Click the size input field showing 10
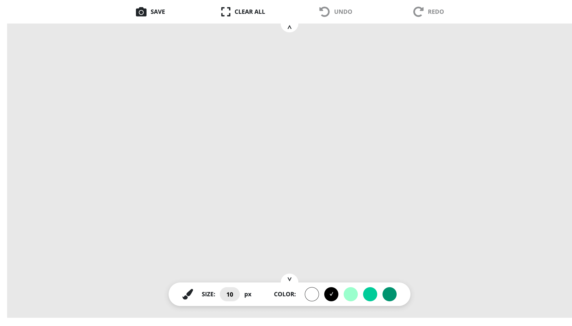The height and width of the screenshot is (326, 572). 230,294
